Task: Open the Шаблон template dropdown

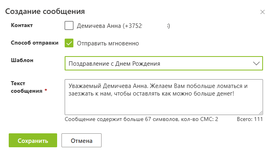Action: tap(164, 63)
